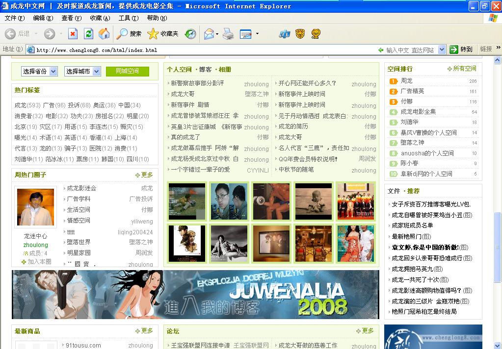
Task: Click the 成龙(593) hot tag
Action: tap(27, 105)
